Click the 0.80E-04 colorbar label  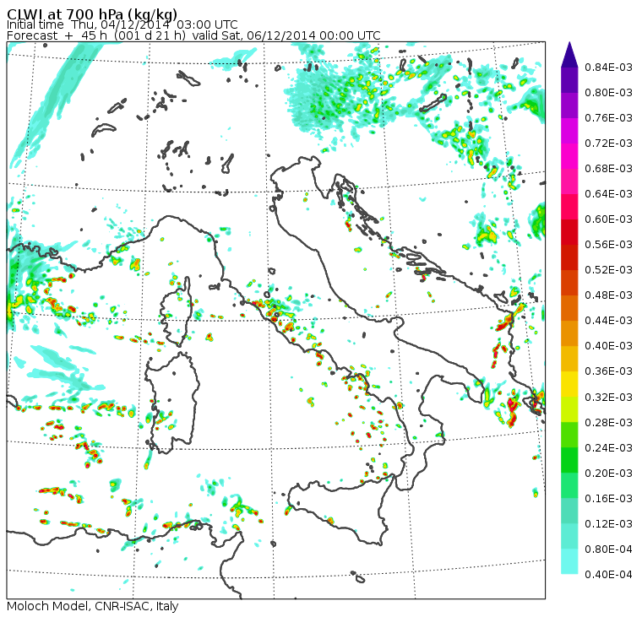pos(608,549)
